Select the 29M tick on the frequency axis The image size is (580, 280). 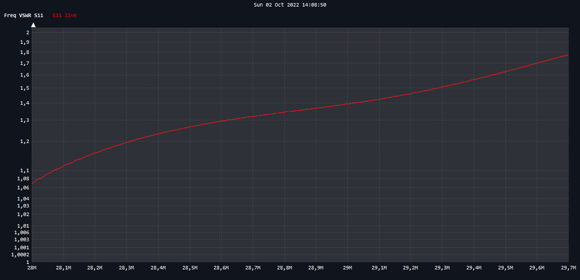coord(348,268)
